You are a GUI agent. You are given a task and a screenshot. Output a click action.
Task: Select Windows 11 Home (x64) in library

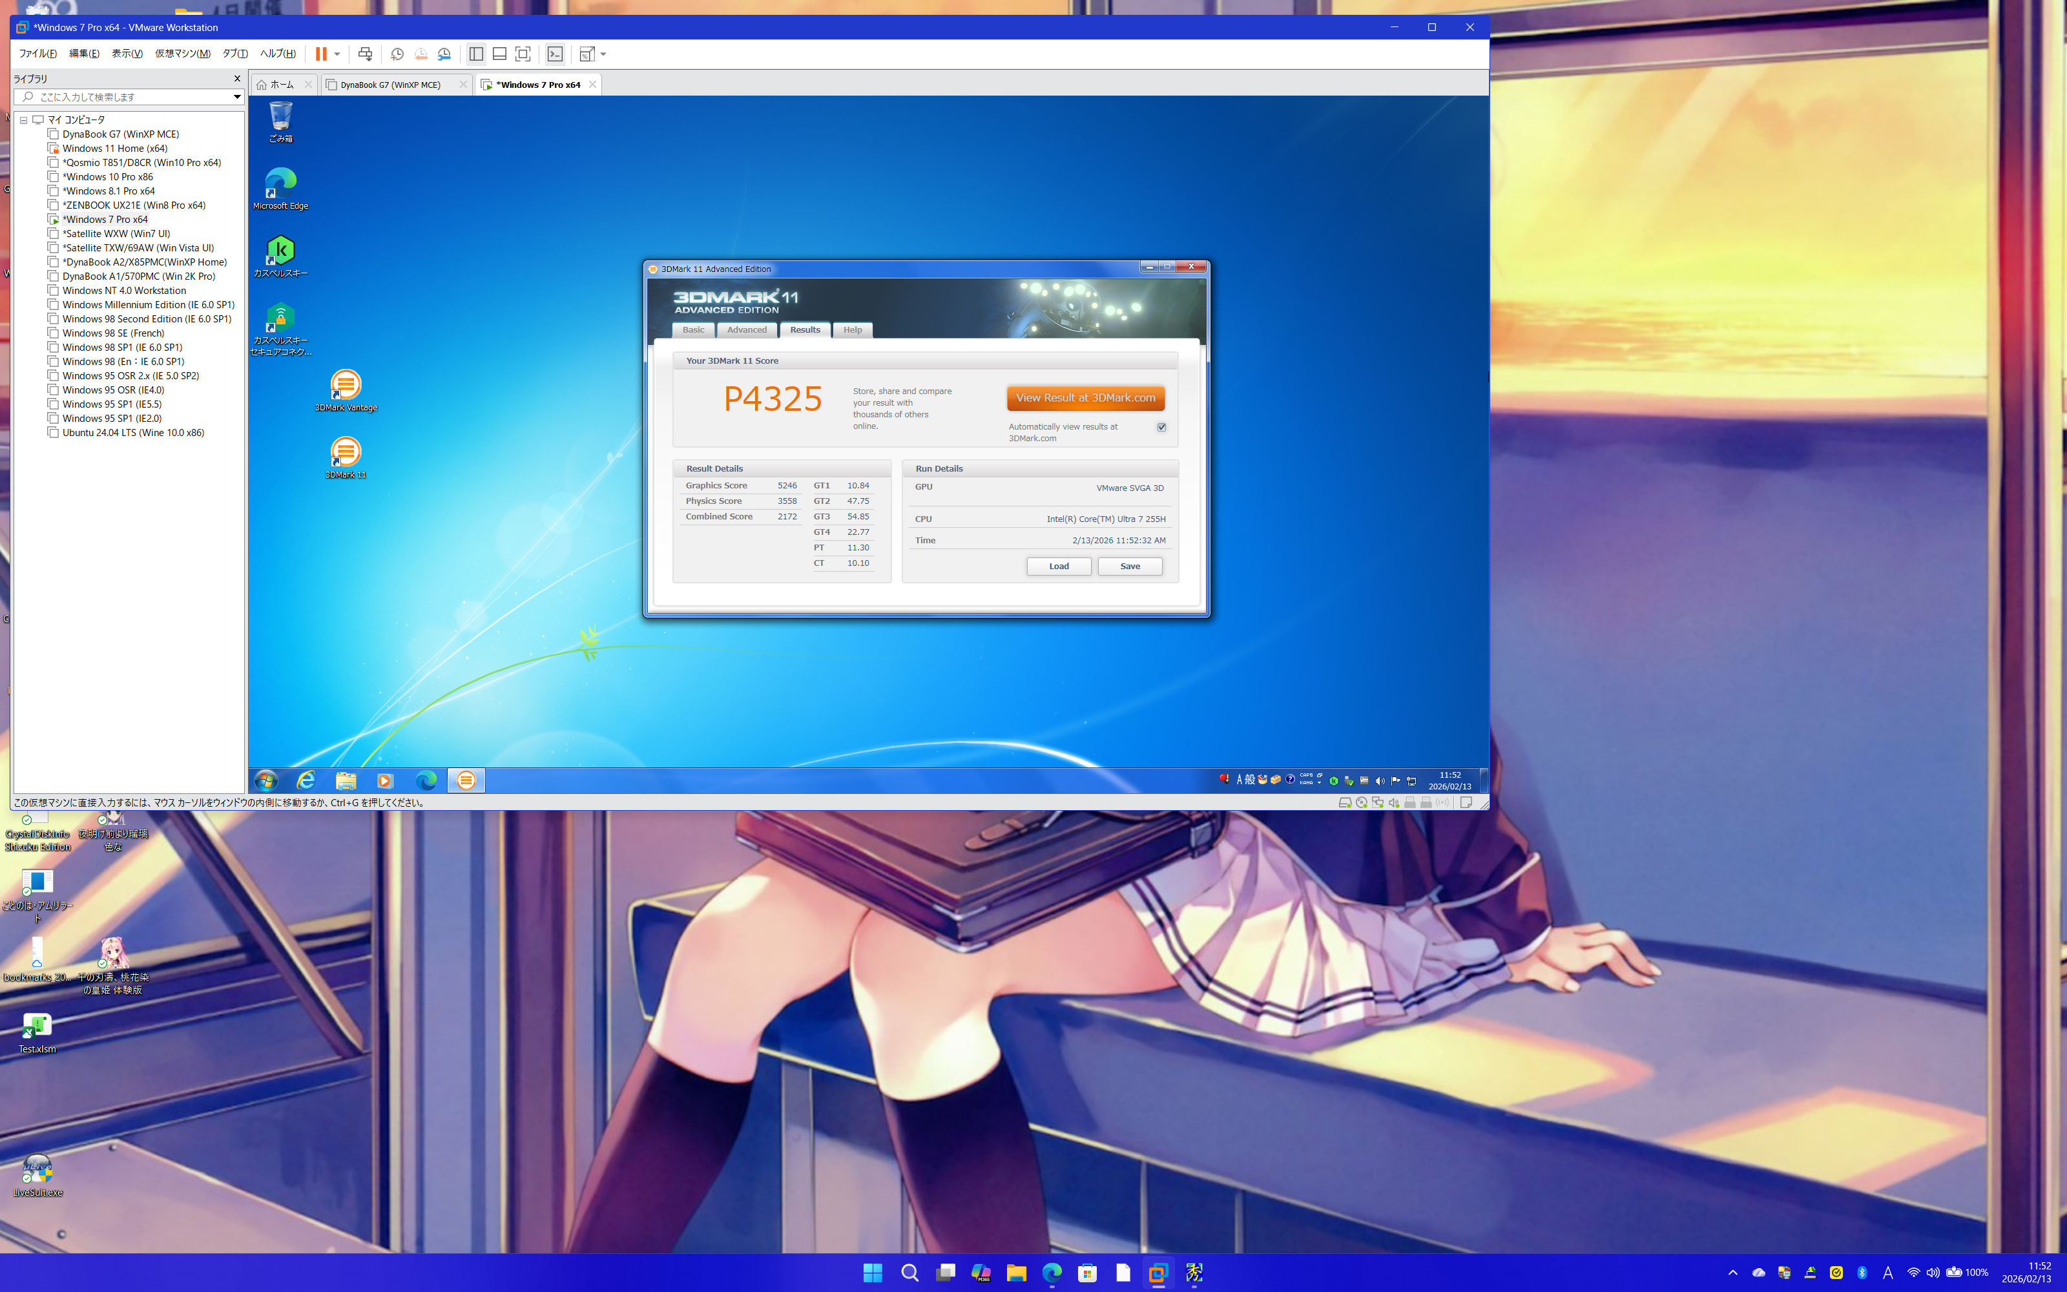pyautogui.click(x=114, y=149)
